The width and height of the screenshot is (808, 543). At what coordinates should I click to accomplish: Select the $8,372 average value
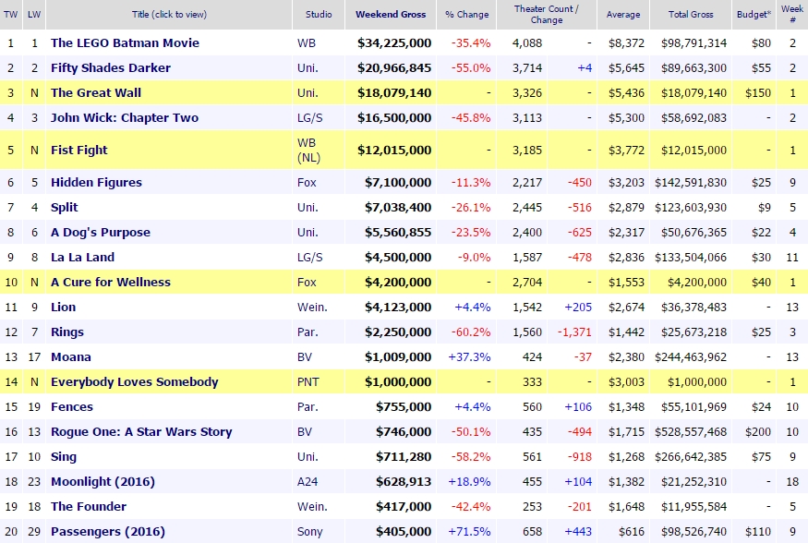pos(626,43)
